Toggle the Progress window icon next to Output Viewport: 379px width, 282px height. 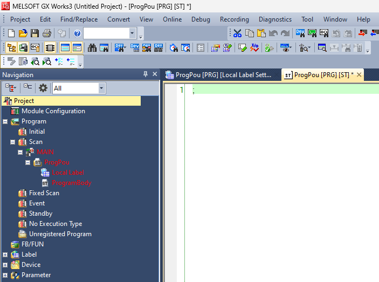tap(77, 47)
